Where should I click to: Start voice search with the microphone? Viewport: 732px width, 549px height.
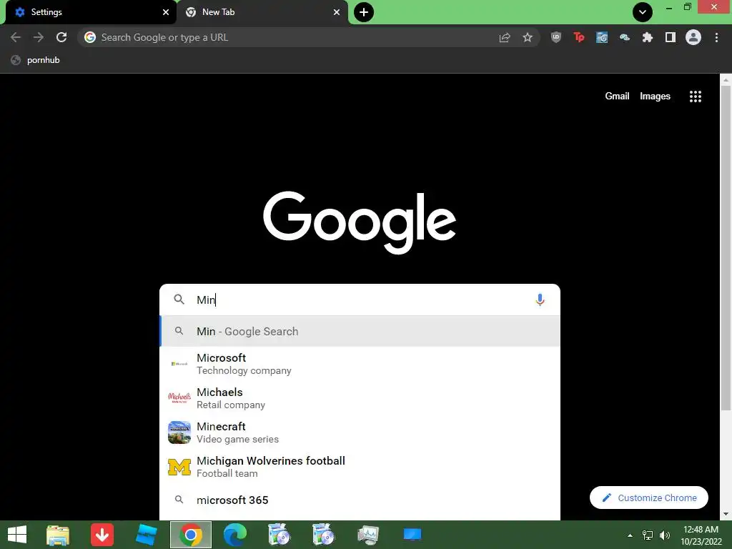540,300
